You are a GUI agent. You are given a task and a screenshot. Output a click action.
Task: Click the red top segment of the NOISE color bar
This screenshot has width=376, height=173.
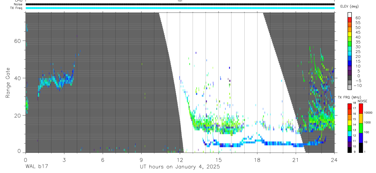click(x=361, y=108)
